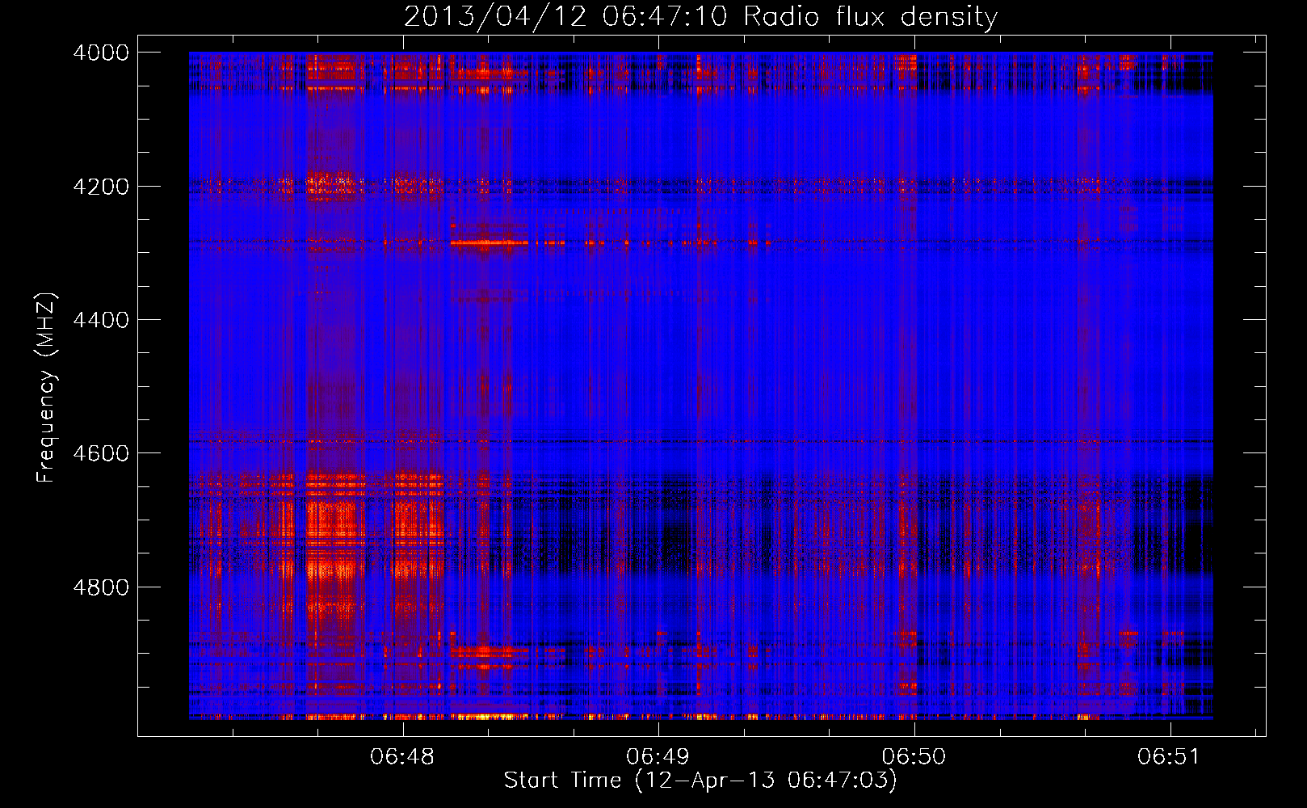Image resolution: width=1307 pixels, height=808 pixels.
Task: Click the 4000 frequency axis label
Action: [101, 53]
